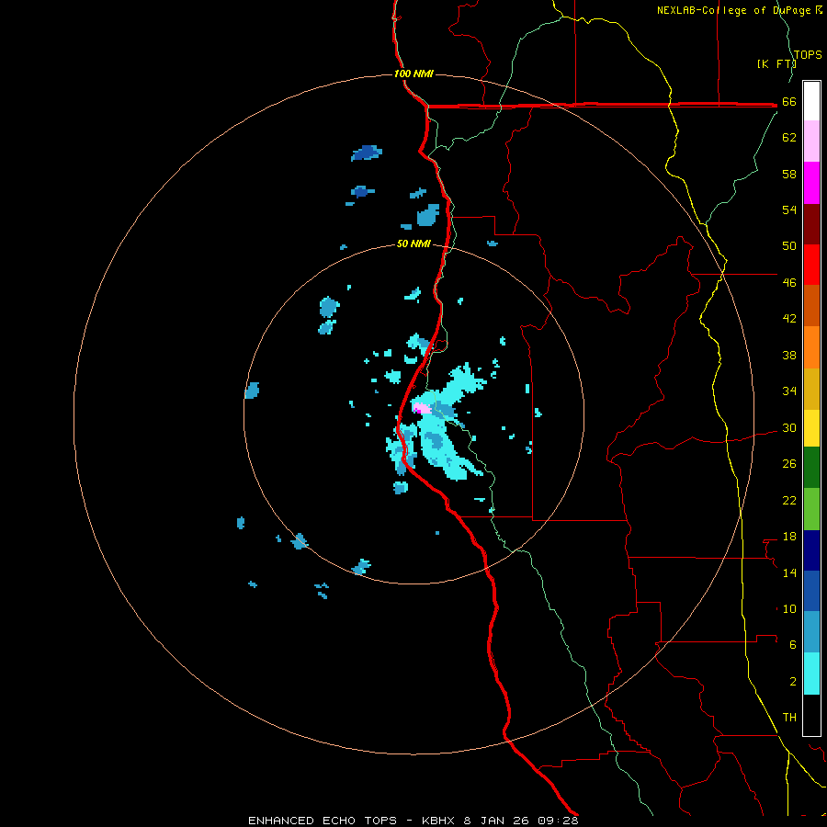Select the dark green legend swatch
Screen dimensions: 827x827
811,468
